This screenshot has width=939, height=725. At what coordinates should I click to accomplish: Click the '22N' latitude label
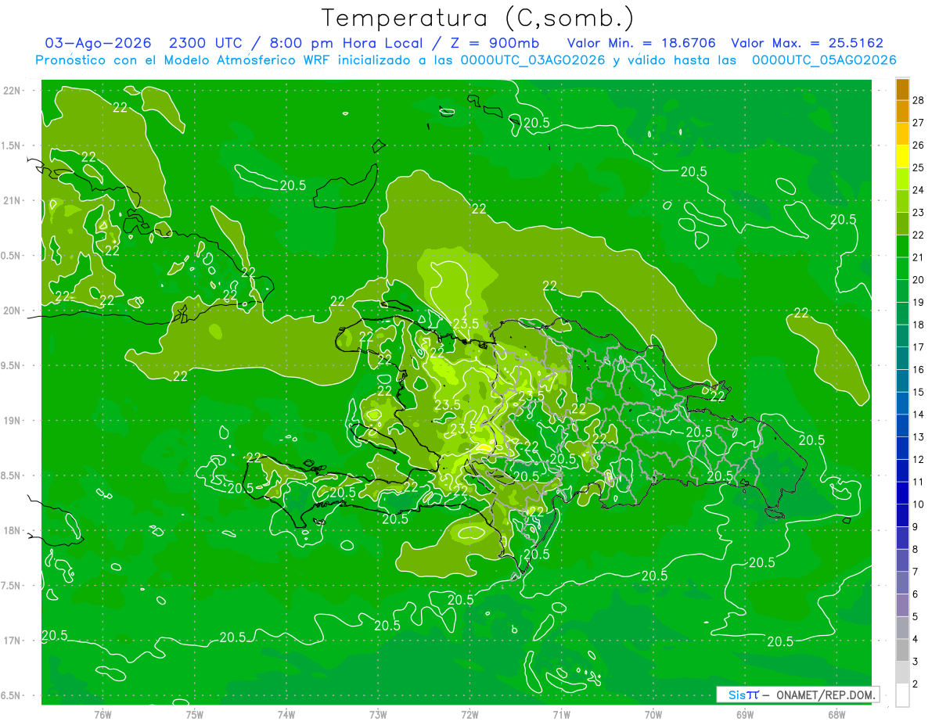click(x=11, y=91)
